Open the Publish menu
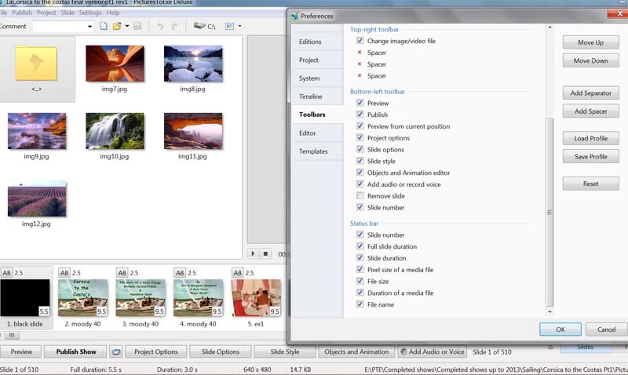This screenshot has height=375, width=628. click(x=22, y=13)
